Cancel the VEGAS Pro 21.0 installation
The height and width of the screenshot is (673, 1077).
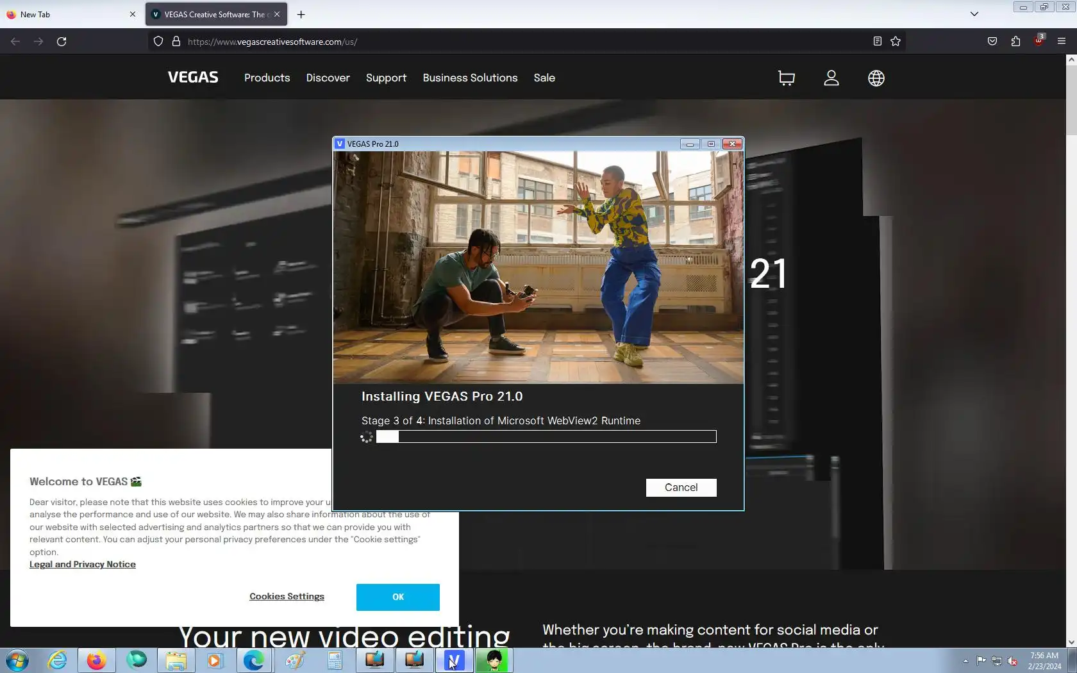(681, 487)
